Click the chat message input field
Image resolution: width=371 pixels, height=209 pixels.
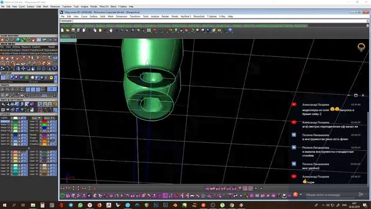point(330,195)
